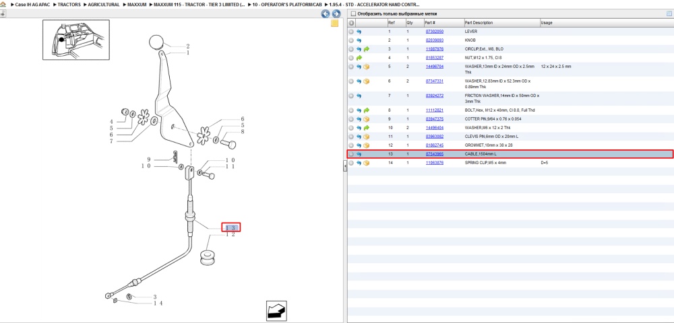Click blue arrow icon in CIRCLIP row
674x323 pixels.
click(359, 49)
